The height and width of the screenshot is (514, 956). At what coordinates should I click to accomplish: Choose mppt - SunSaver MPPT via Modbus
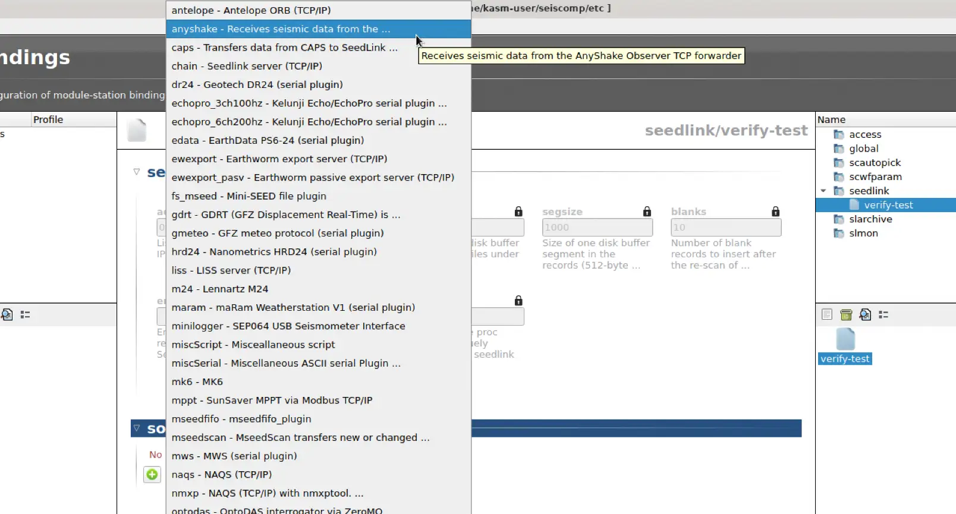pos(319,401)
